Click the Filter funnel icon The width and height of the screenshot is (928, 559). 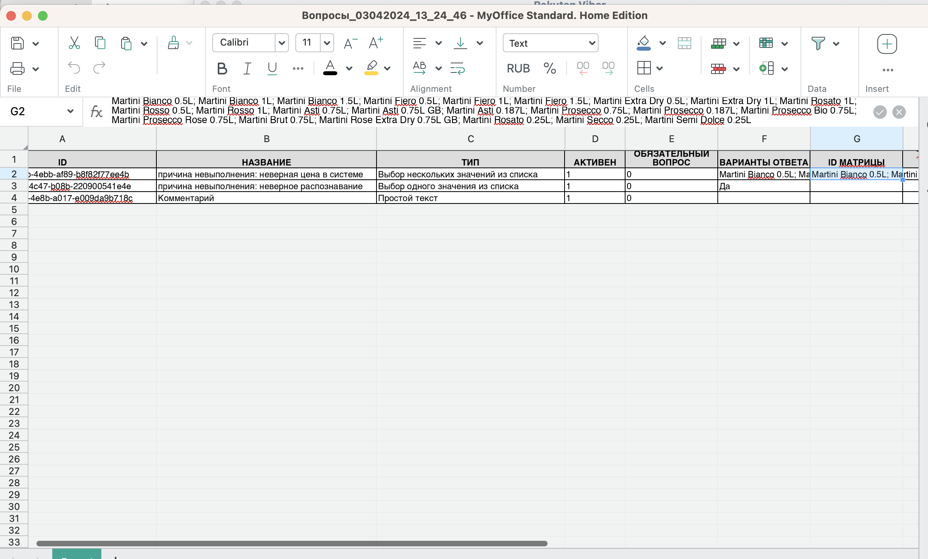tap(818, 43)
